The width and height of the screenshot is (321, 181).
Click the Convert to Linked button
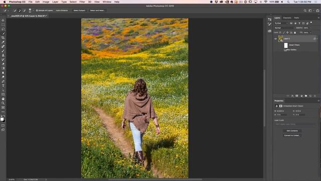click(x=292, y=135)
